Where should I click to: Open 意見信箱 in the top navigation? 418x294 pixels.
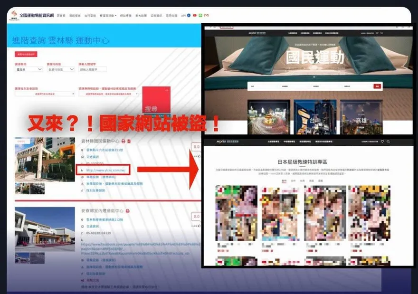[171, 16]
